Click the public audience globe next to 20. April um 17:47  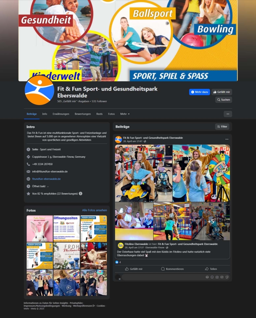click(x=145, y=141)
